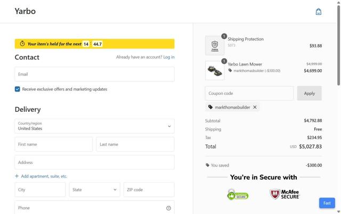
Task: Click the City input field
Action: 40,190
